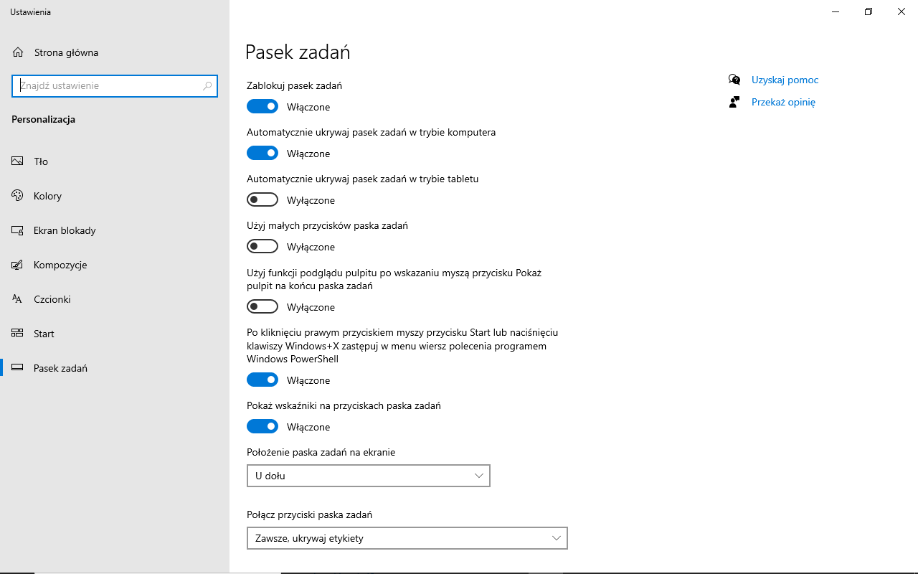Select Start in the sidebar

click(x=115, y=334)
